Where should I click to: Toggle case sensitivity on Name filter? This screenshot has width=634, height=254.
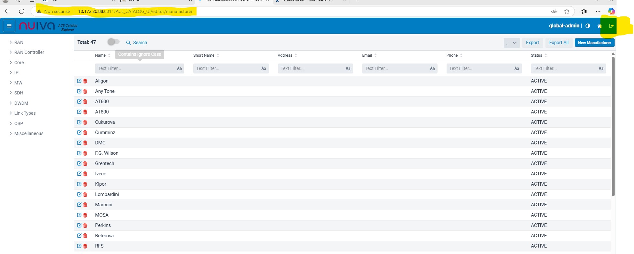coord(179,68)
